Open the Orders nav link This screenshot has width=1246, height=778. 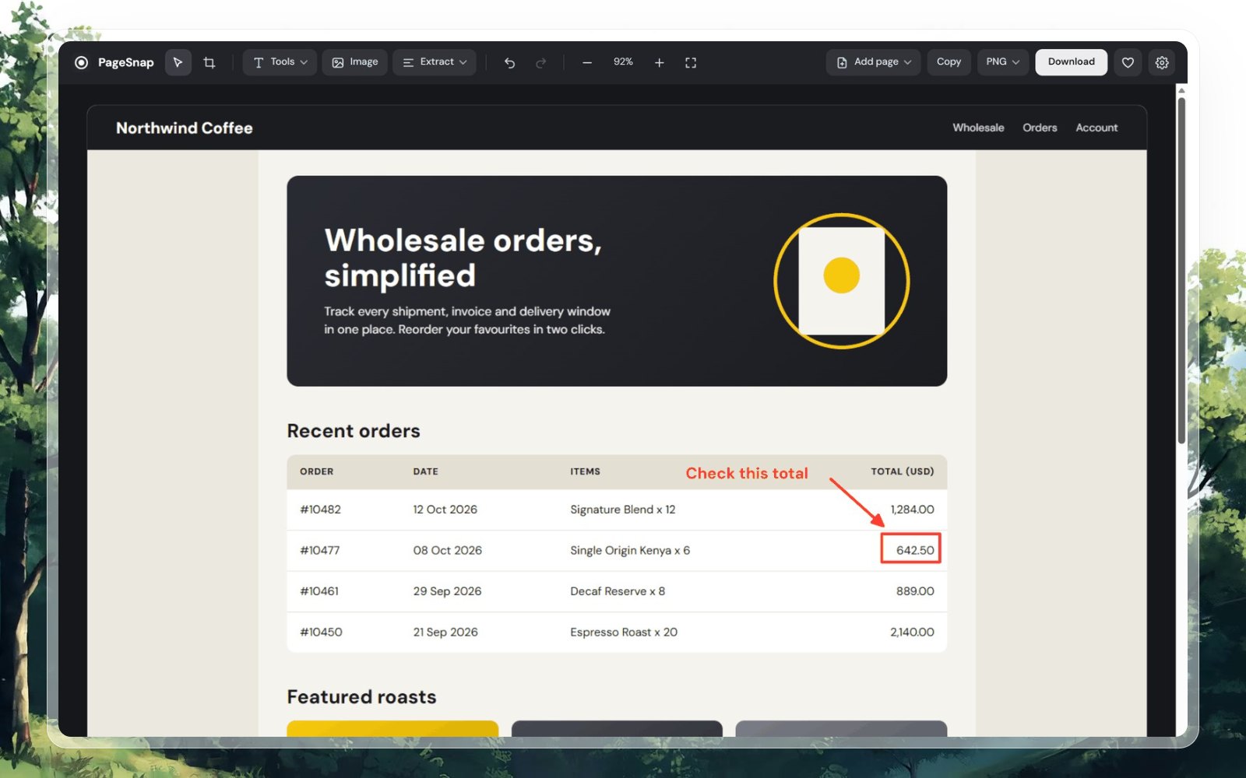click(x=1040, y=128)
